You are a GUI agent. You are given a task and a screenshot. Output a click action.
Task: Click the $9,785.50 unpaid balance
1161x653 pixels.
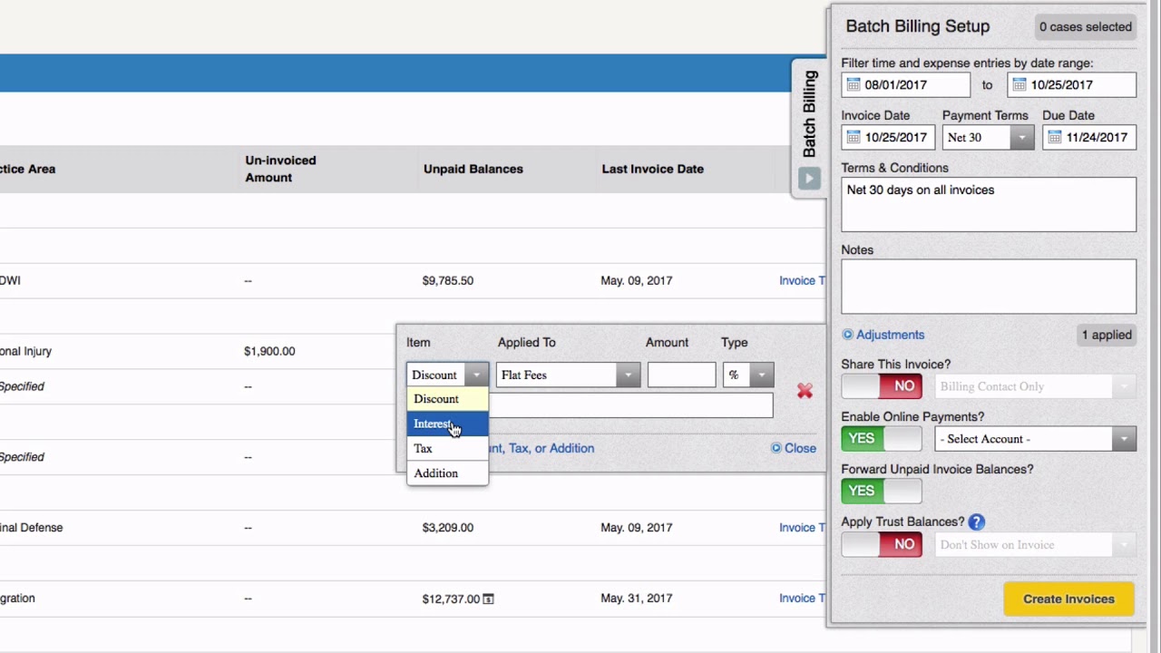click(x=447, y=280)
